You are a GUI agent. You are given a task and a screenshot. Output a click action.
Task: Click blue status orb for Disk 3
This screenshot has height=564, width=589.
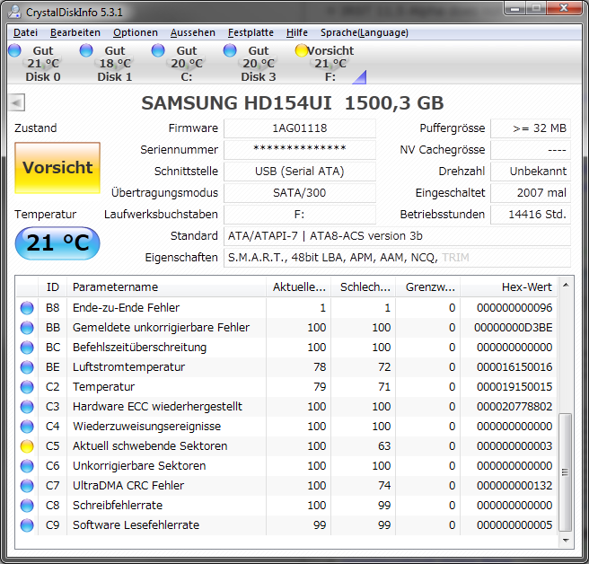(230, 50)
